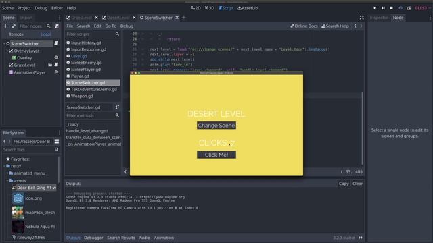The image size is (433, 243).
Task: Open the FileSystem dock options menu
Action: point(59,133)
